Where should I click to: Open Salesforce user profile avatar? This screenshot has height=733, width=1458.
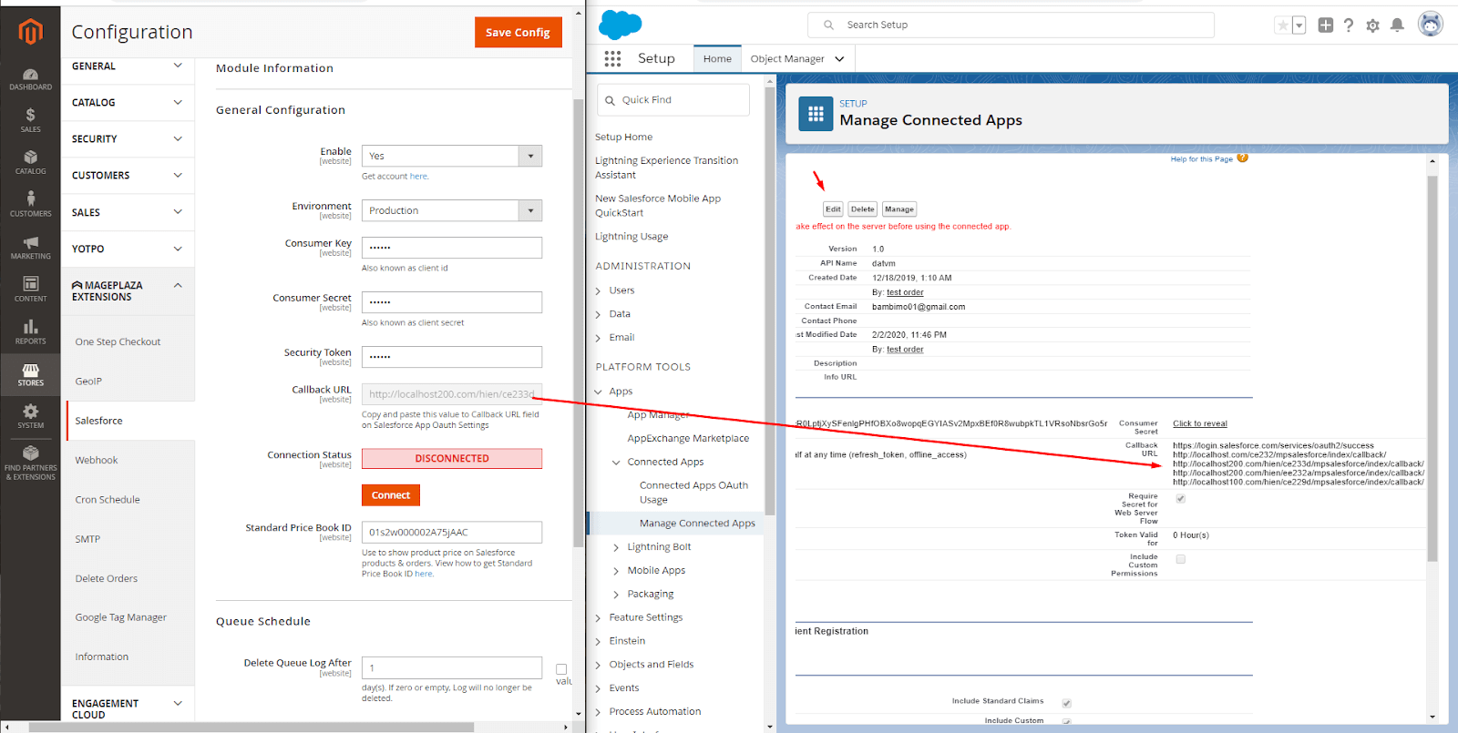click(x=1431, y=25)
